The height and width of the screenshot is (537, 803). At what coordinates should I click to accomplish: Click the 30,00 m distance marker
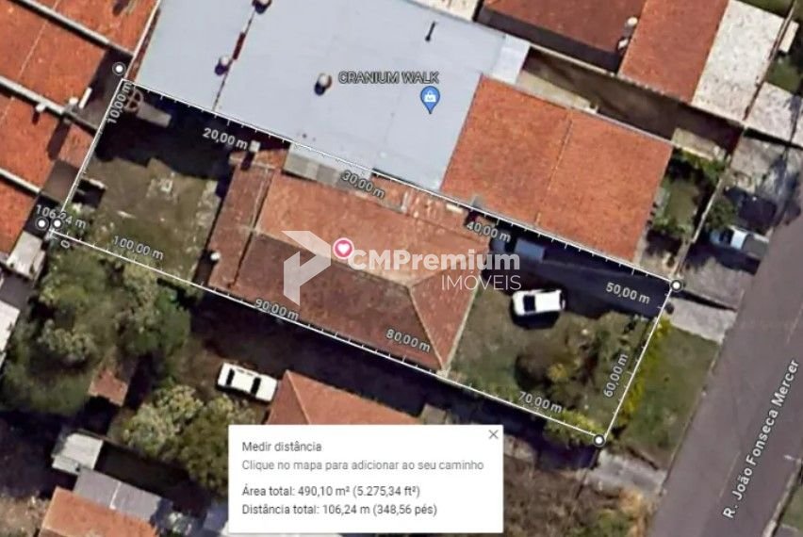(x=363, y=184)
